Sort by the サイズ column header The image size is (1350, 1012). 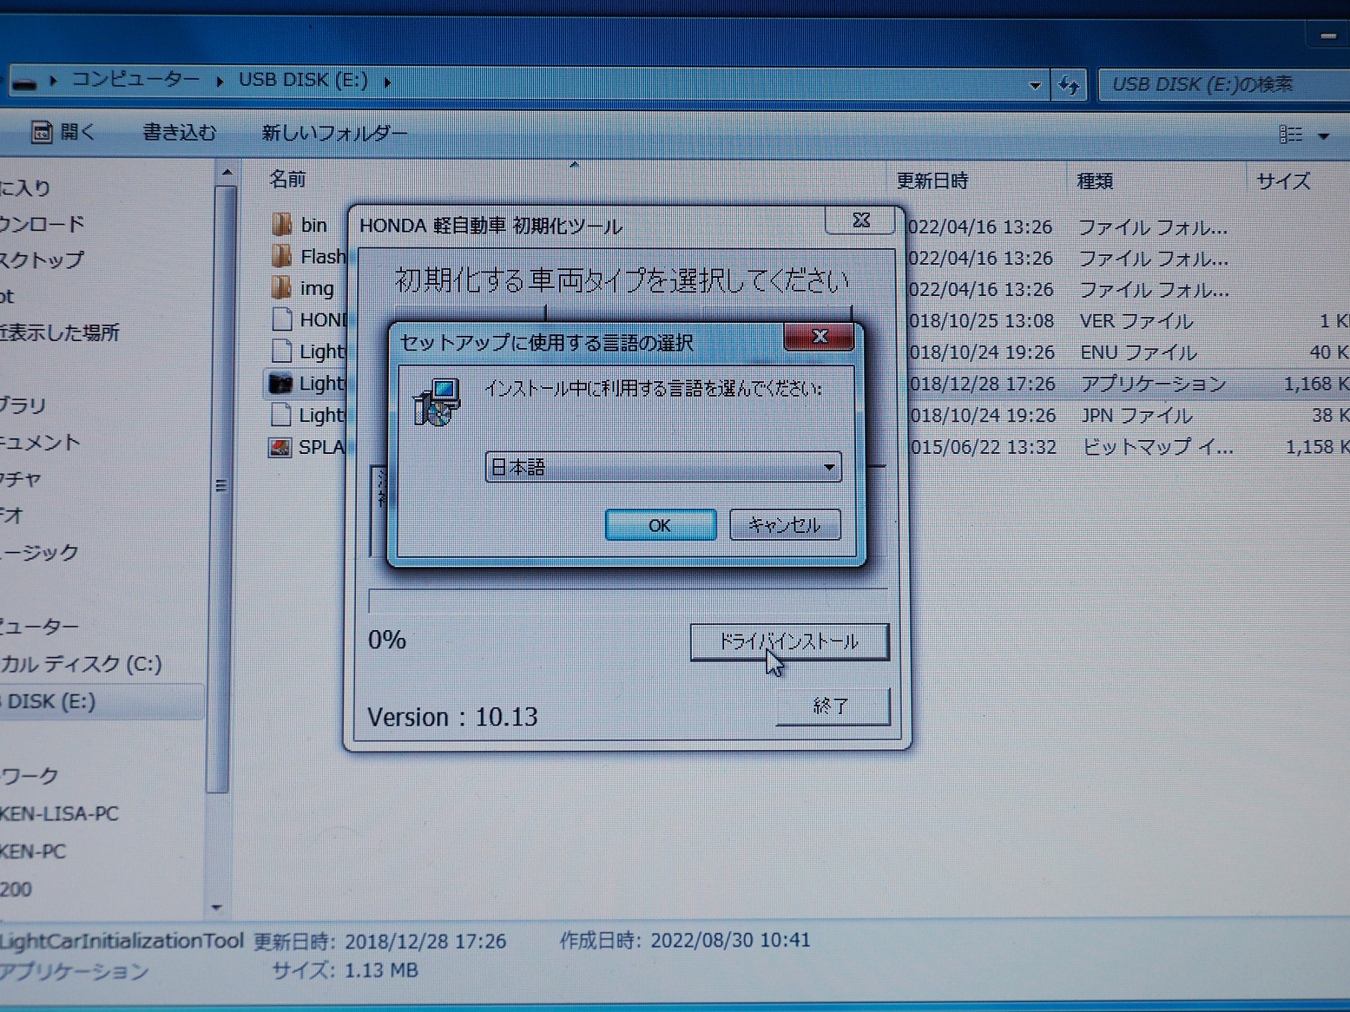pyautogui.click(x=1283, y=181)
